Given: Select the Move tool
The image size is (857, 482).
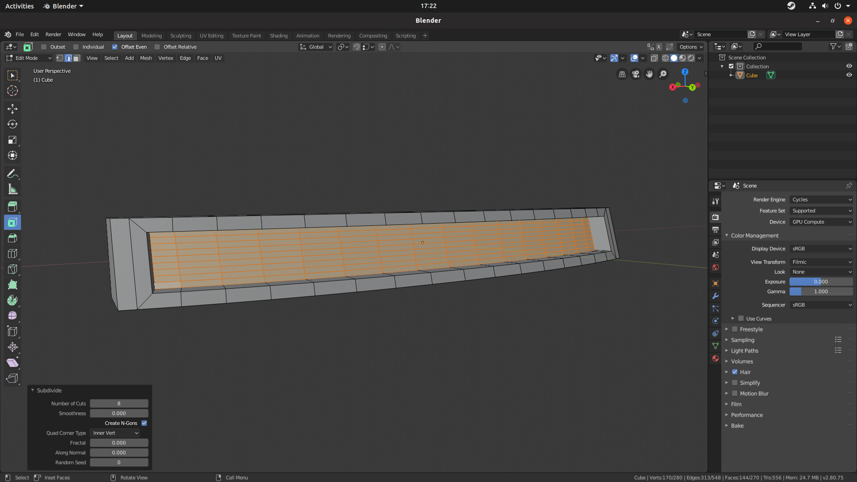Looking at the screenshot, I should tap(12, 109).
